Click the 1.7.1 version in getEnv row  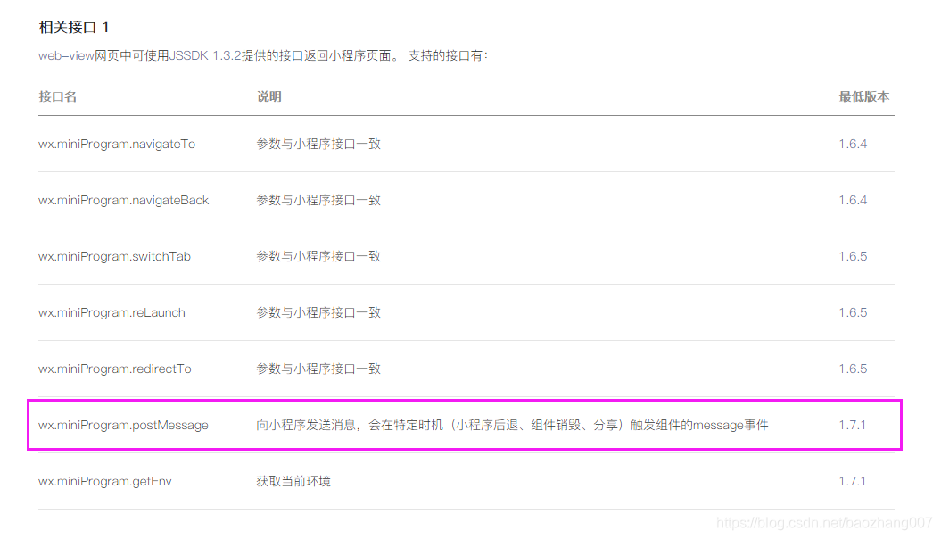(x=852, y=481)
